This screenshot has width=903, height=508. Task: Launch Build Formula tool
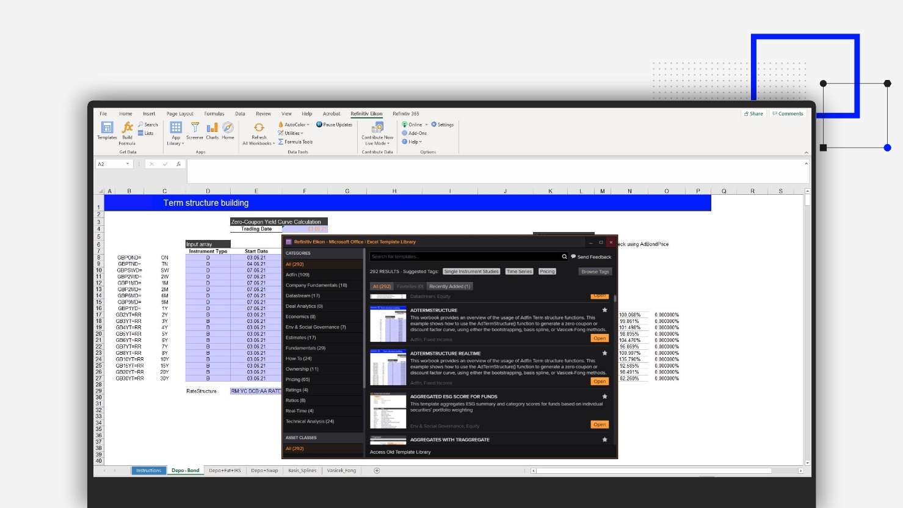[127, 133]
